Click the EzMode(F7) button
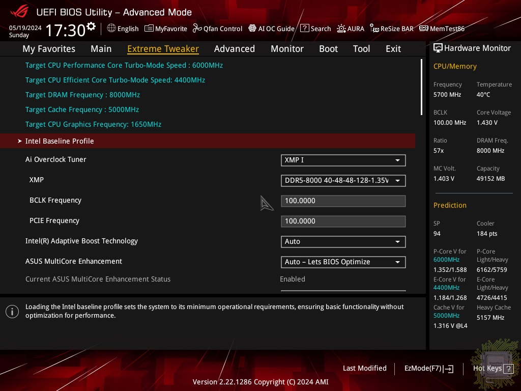The width and height of the screenshot is (521, 391). 428,369
